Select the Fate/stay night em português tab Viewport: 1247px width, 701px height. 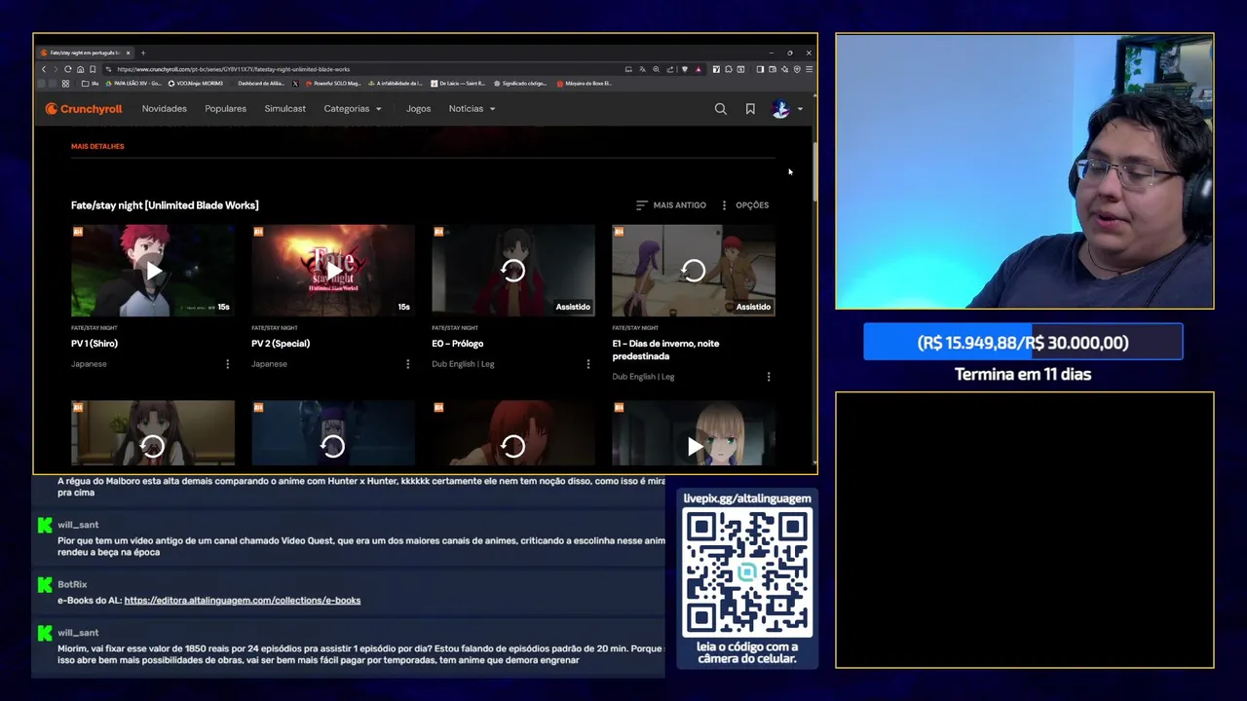84,53
